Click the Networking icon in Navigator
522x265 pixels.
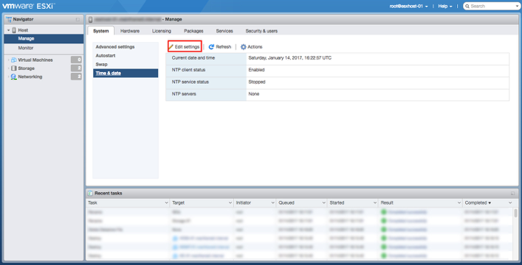13,77
